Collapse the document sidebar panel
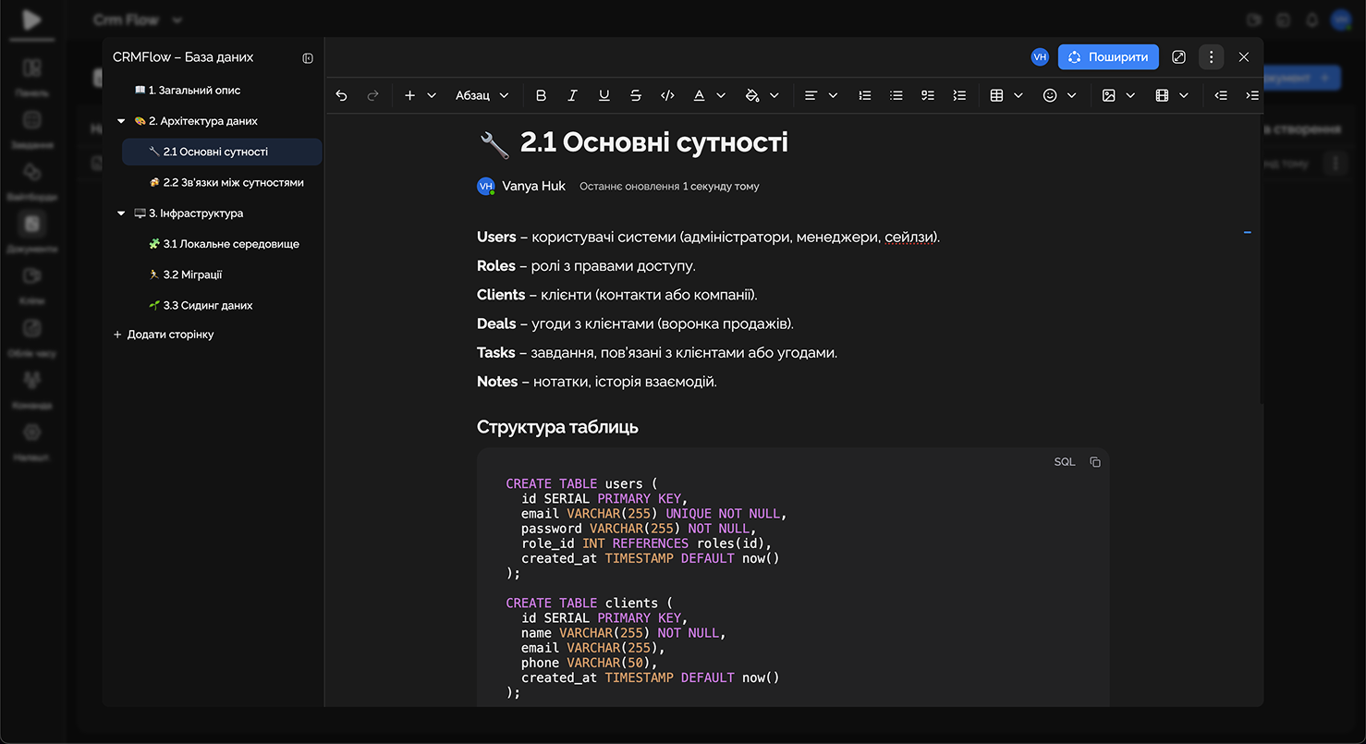Image resolution: width=1366 pixels, height=744 pixels. point(308,58)
